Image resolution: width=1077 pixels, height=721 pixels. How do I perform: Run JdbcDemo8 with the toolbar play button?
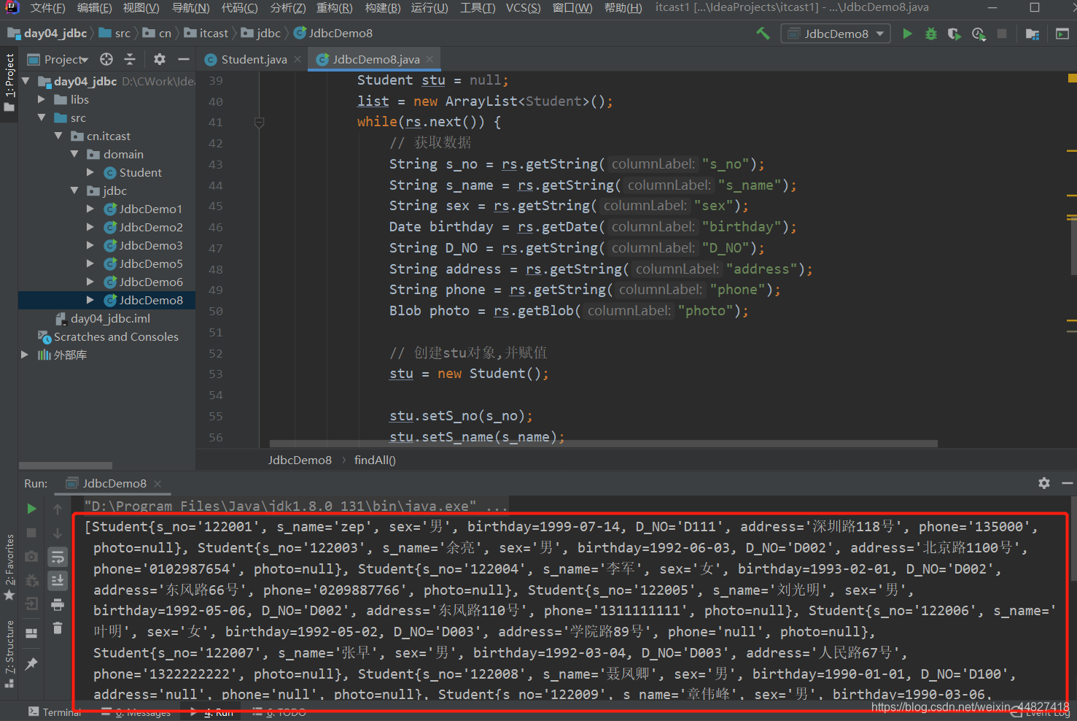pos(907,34)
